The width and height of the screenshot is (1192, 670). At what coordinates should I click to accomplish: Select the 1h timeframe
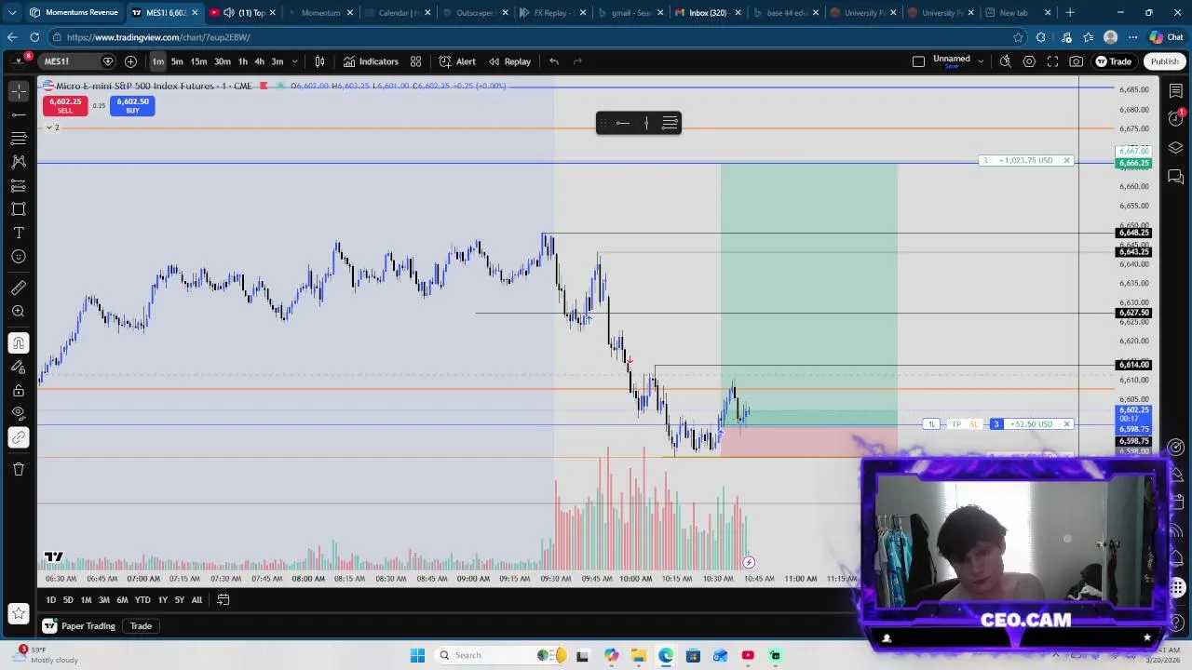pyautogui.click(x=242, y=61)
